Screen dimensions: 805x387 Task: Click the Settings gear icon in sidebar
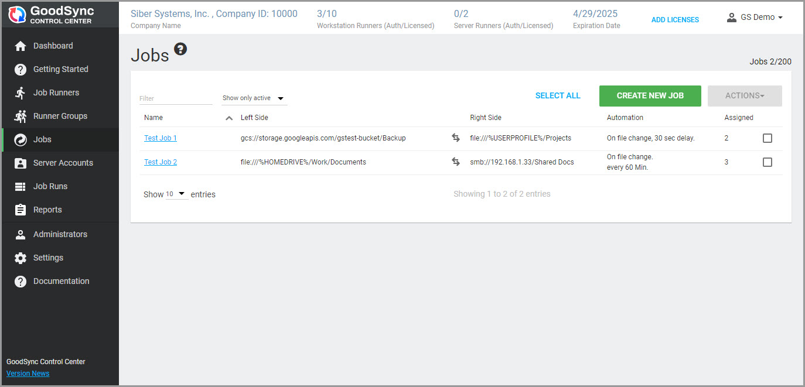click(21, 258)
